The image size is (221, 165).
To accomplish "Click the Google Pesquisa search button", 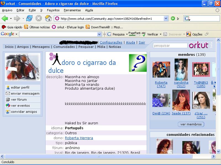I will point(116,34).
